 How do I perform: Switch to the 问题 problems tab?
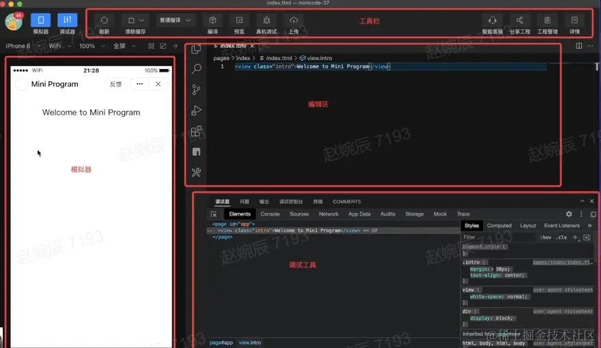tap(244, 201)
